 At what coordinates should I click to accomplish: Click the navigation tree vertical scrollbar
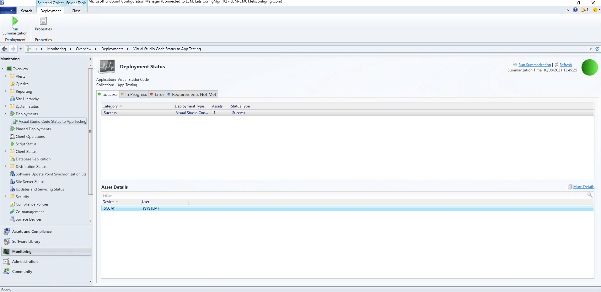pos(90,132)
